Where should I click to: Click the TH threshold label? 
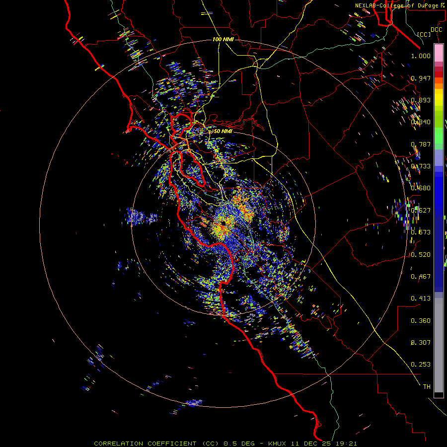tap(427, 387)
